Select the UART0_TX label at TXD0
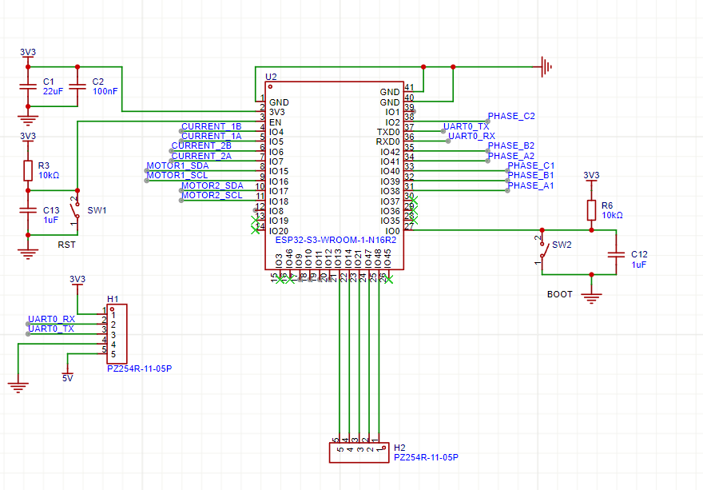The height and width of the screenshot is (490, 703). [466, 126]
